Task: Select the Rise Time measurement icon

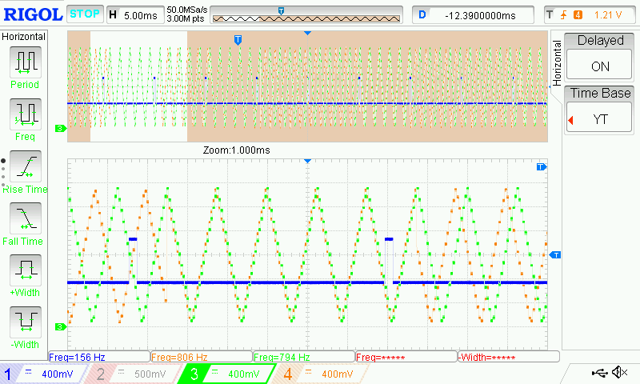Action: (x=26, y=166)
